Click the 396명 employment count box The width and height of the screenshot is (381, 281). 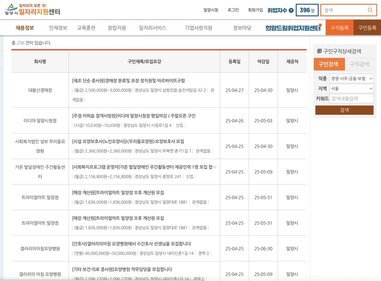(x=307, y=10)
